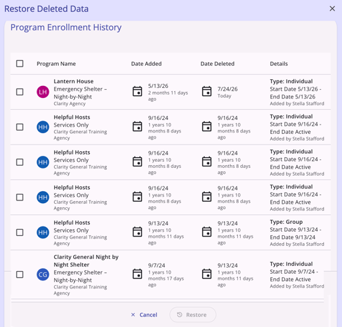342x327 pixels.
Task: Toggle the select-all checkbox in table header
Action: pos(20,63)
